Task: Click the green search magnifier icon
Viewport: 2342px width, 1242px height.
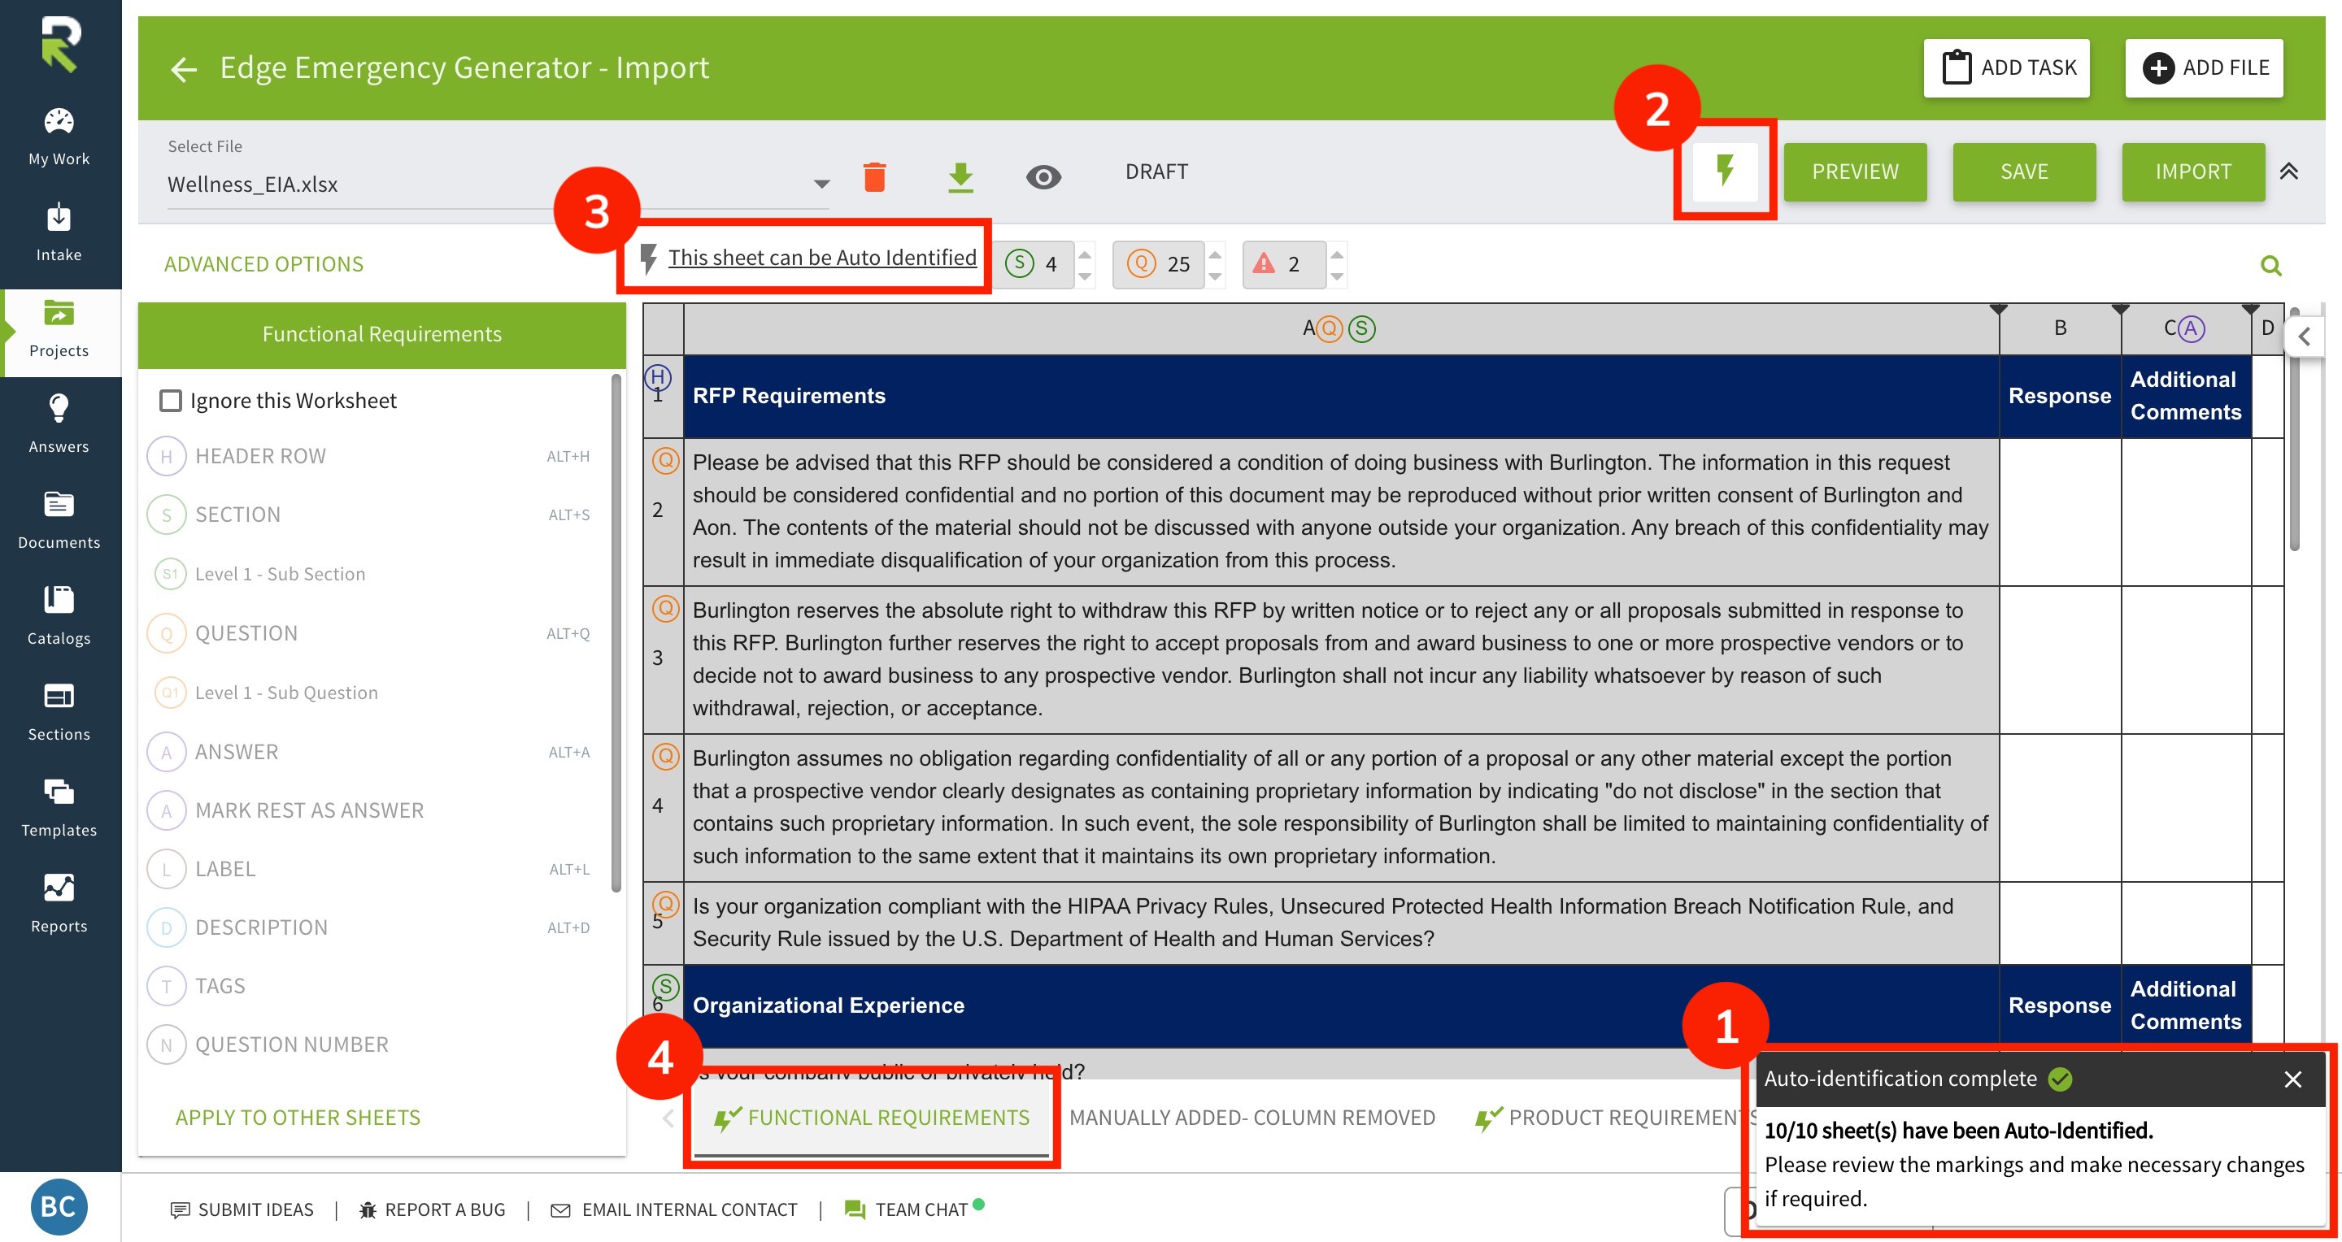Action: 2270,265
